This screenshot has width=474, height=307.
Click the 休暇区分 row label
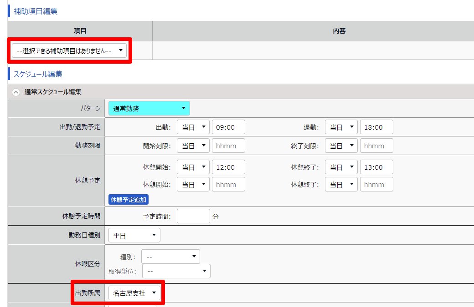(x=88, y=264)
